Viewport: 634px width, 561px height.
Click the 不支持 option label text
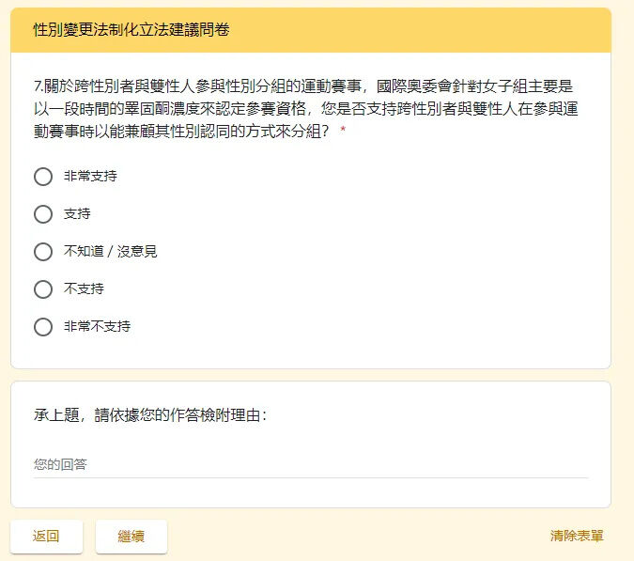[84, 288]
